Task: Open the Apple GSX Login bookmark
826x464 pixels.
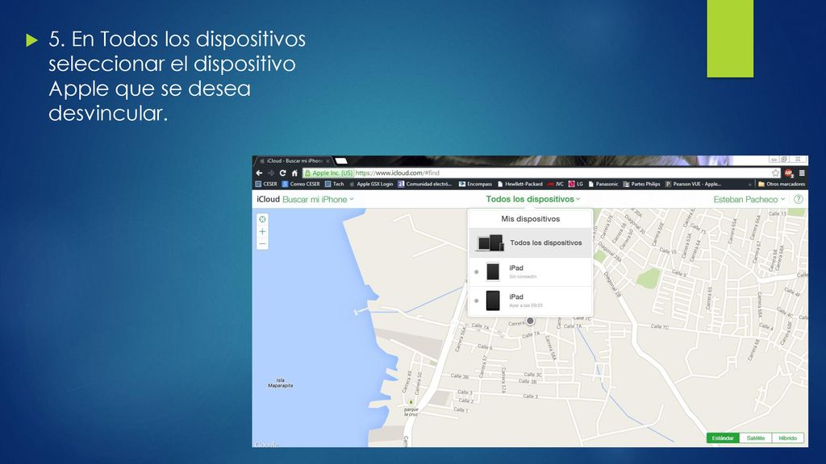Action: [371, 184]
